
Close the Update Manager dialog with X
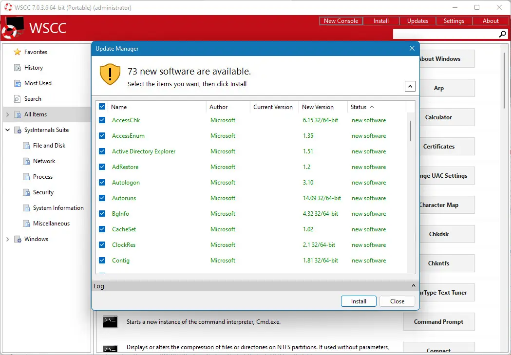412,48
